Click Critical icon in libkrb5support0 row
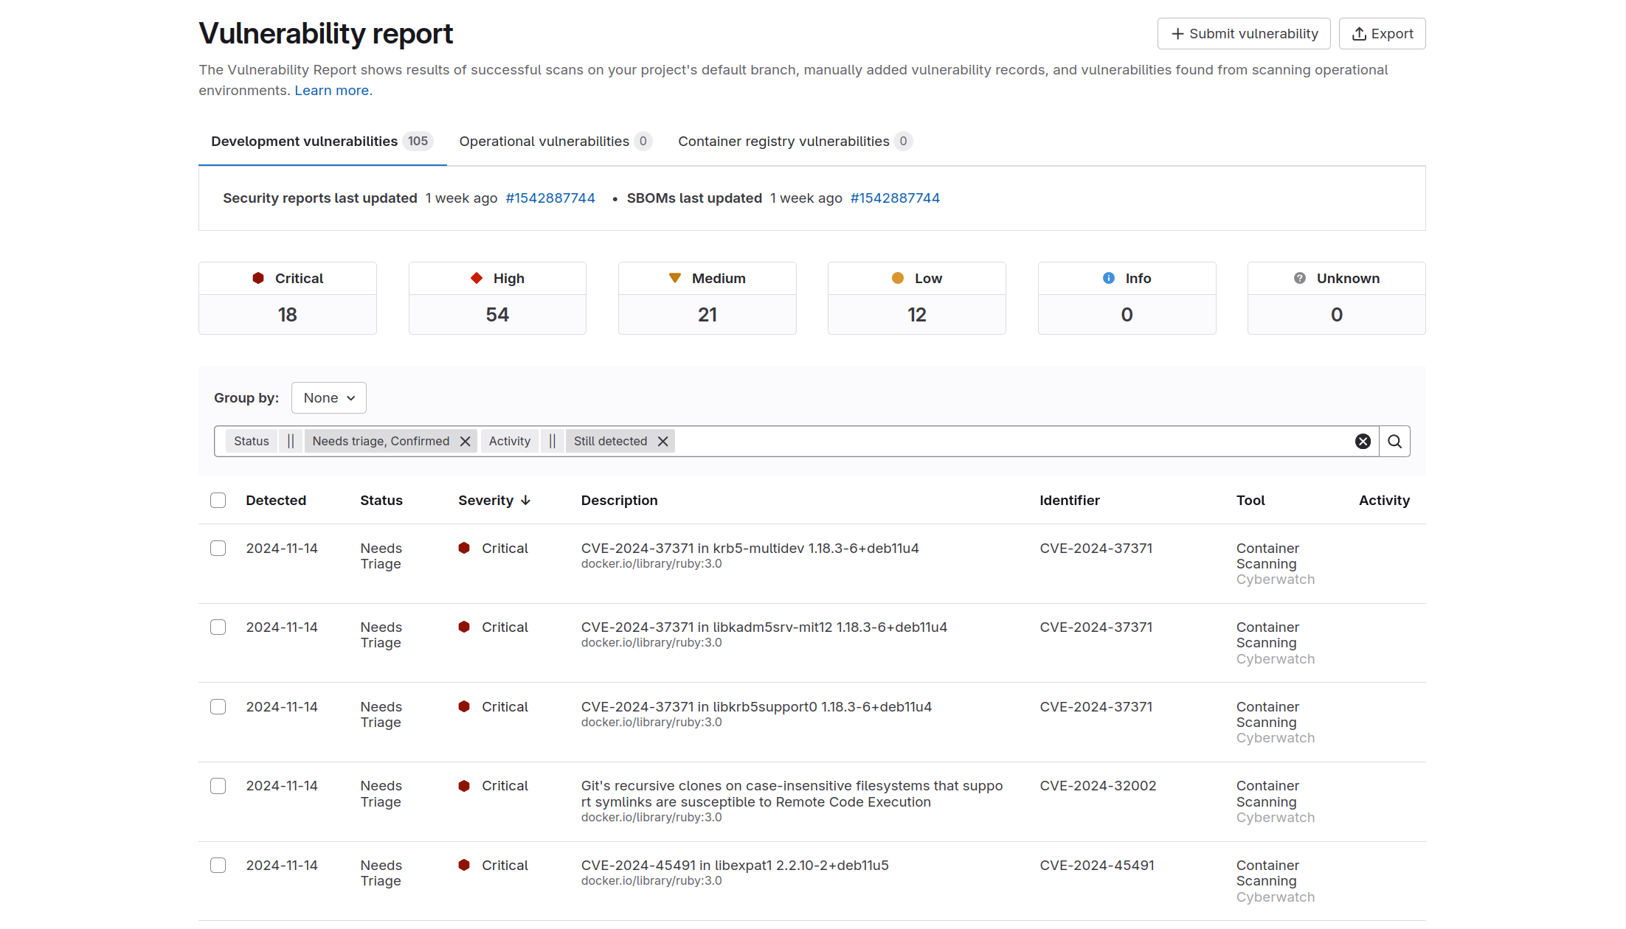The image size is (1626, 929). [464, 706]
